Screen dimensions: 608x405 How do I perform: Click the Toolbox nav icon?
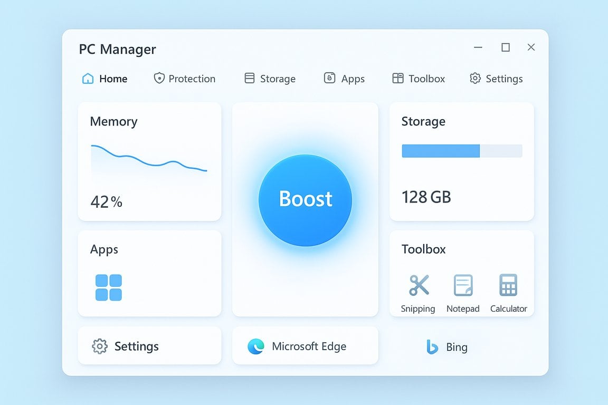[x=398, y=78]
